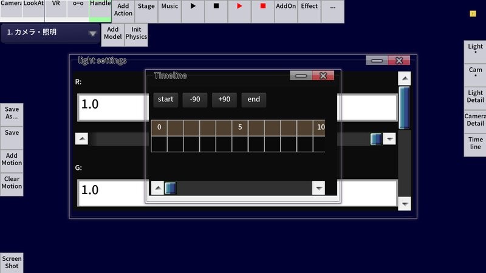Click light settings scroll down arrow
The height and width of the screenshot is (273, 486).
click(x=405, y=204)
